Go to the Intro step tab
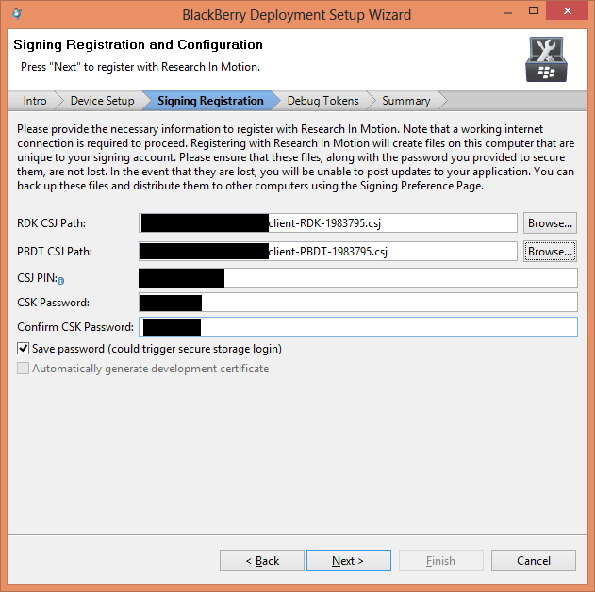 35,101
